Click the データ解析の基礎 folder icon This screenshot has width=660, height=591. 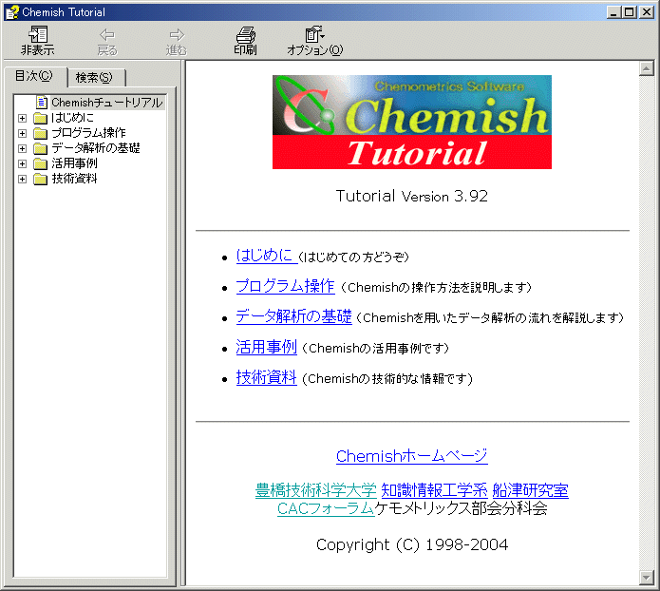tap(40, 148)
